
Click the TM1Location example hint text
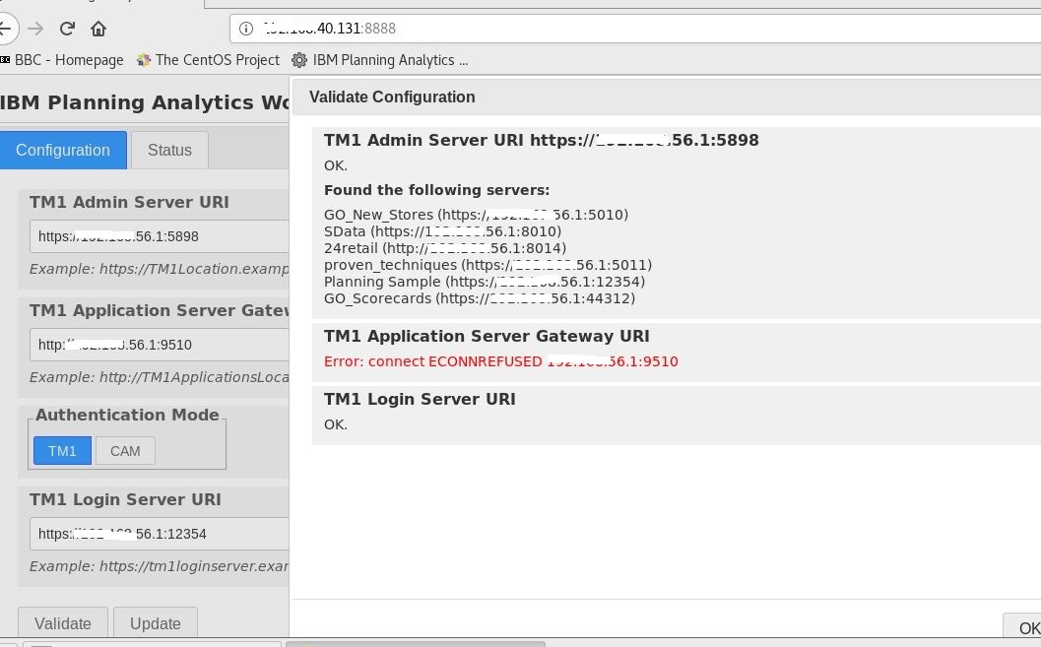(159, 269)
